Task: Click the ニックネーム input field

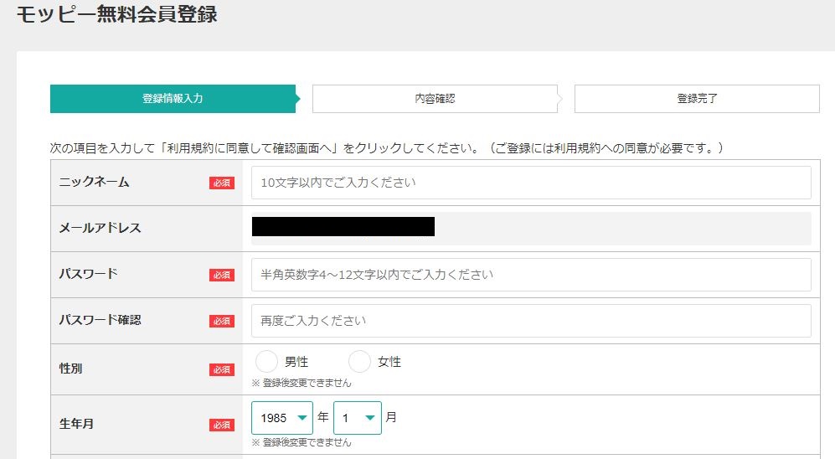Action: (531, 183)
